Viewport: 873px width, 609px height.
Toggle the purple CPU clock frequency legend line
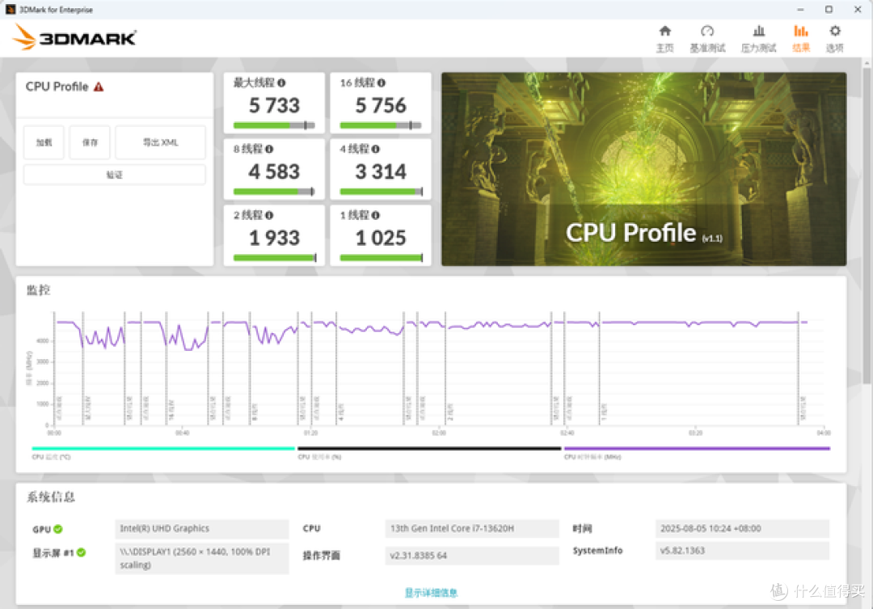point(697,448)
